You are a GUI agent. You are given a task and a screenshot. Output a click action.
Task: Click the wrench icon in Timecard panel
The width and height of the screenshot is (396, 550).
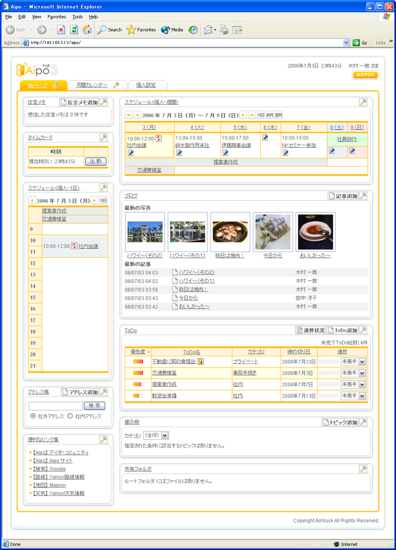pyautogui.click(x=103, y=137)
